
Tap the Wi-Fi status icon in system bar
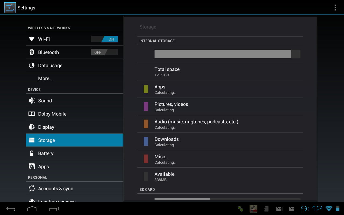point(329,209)
